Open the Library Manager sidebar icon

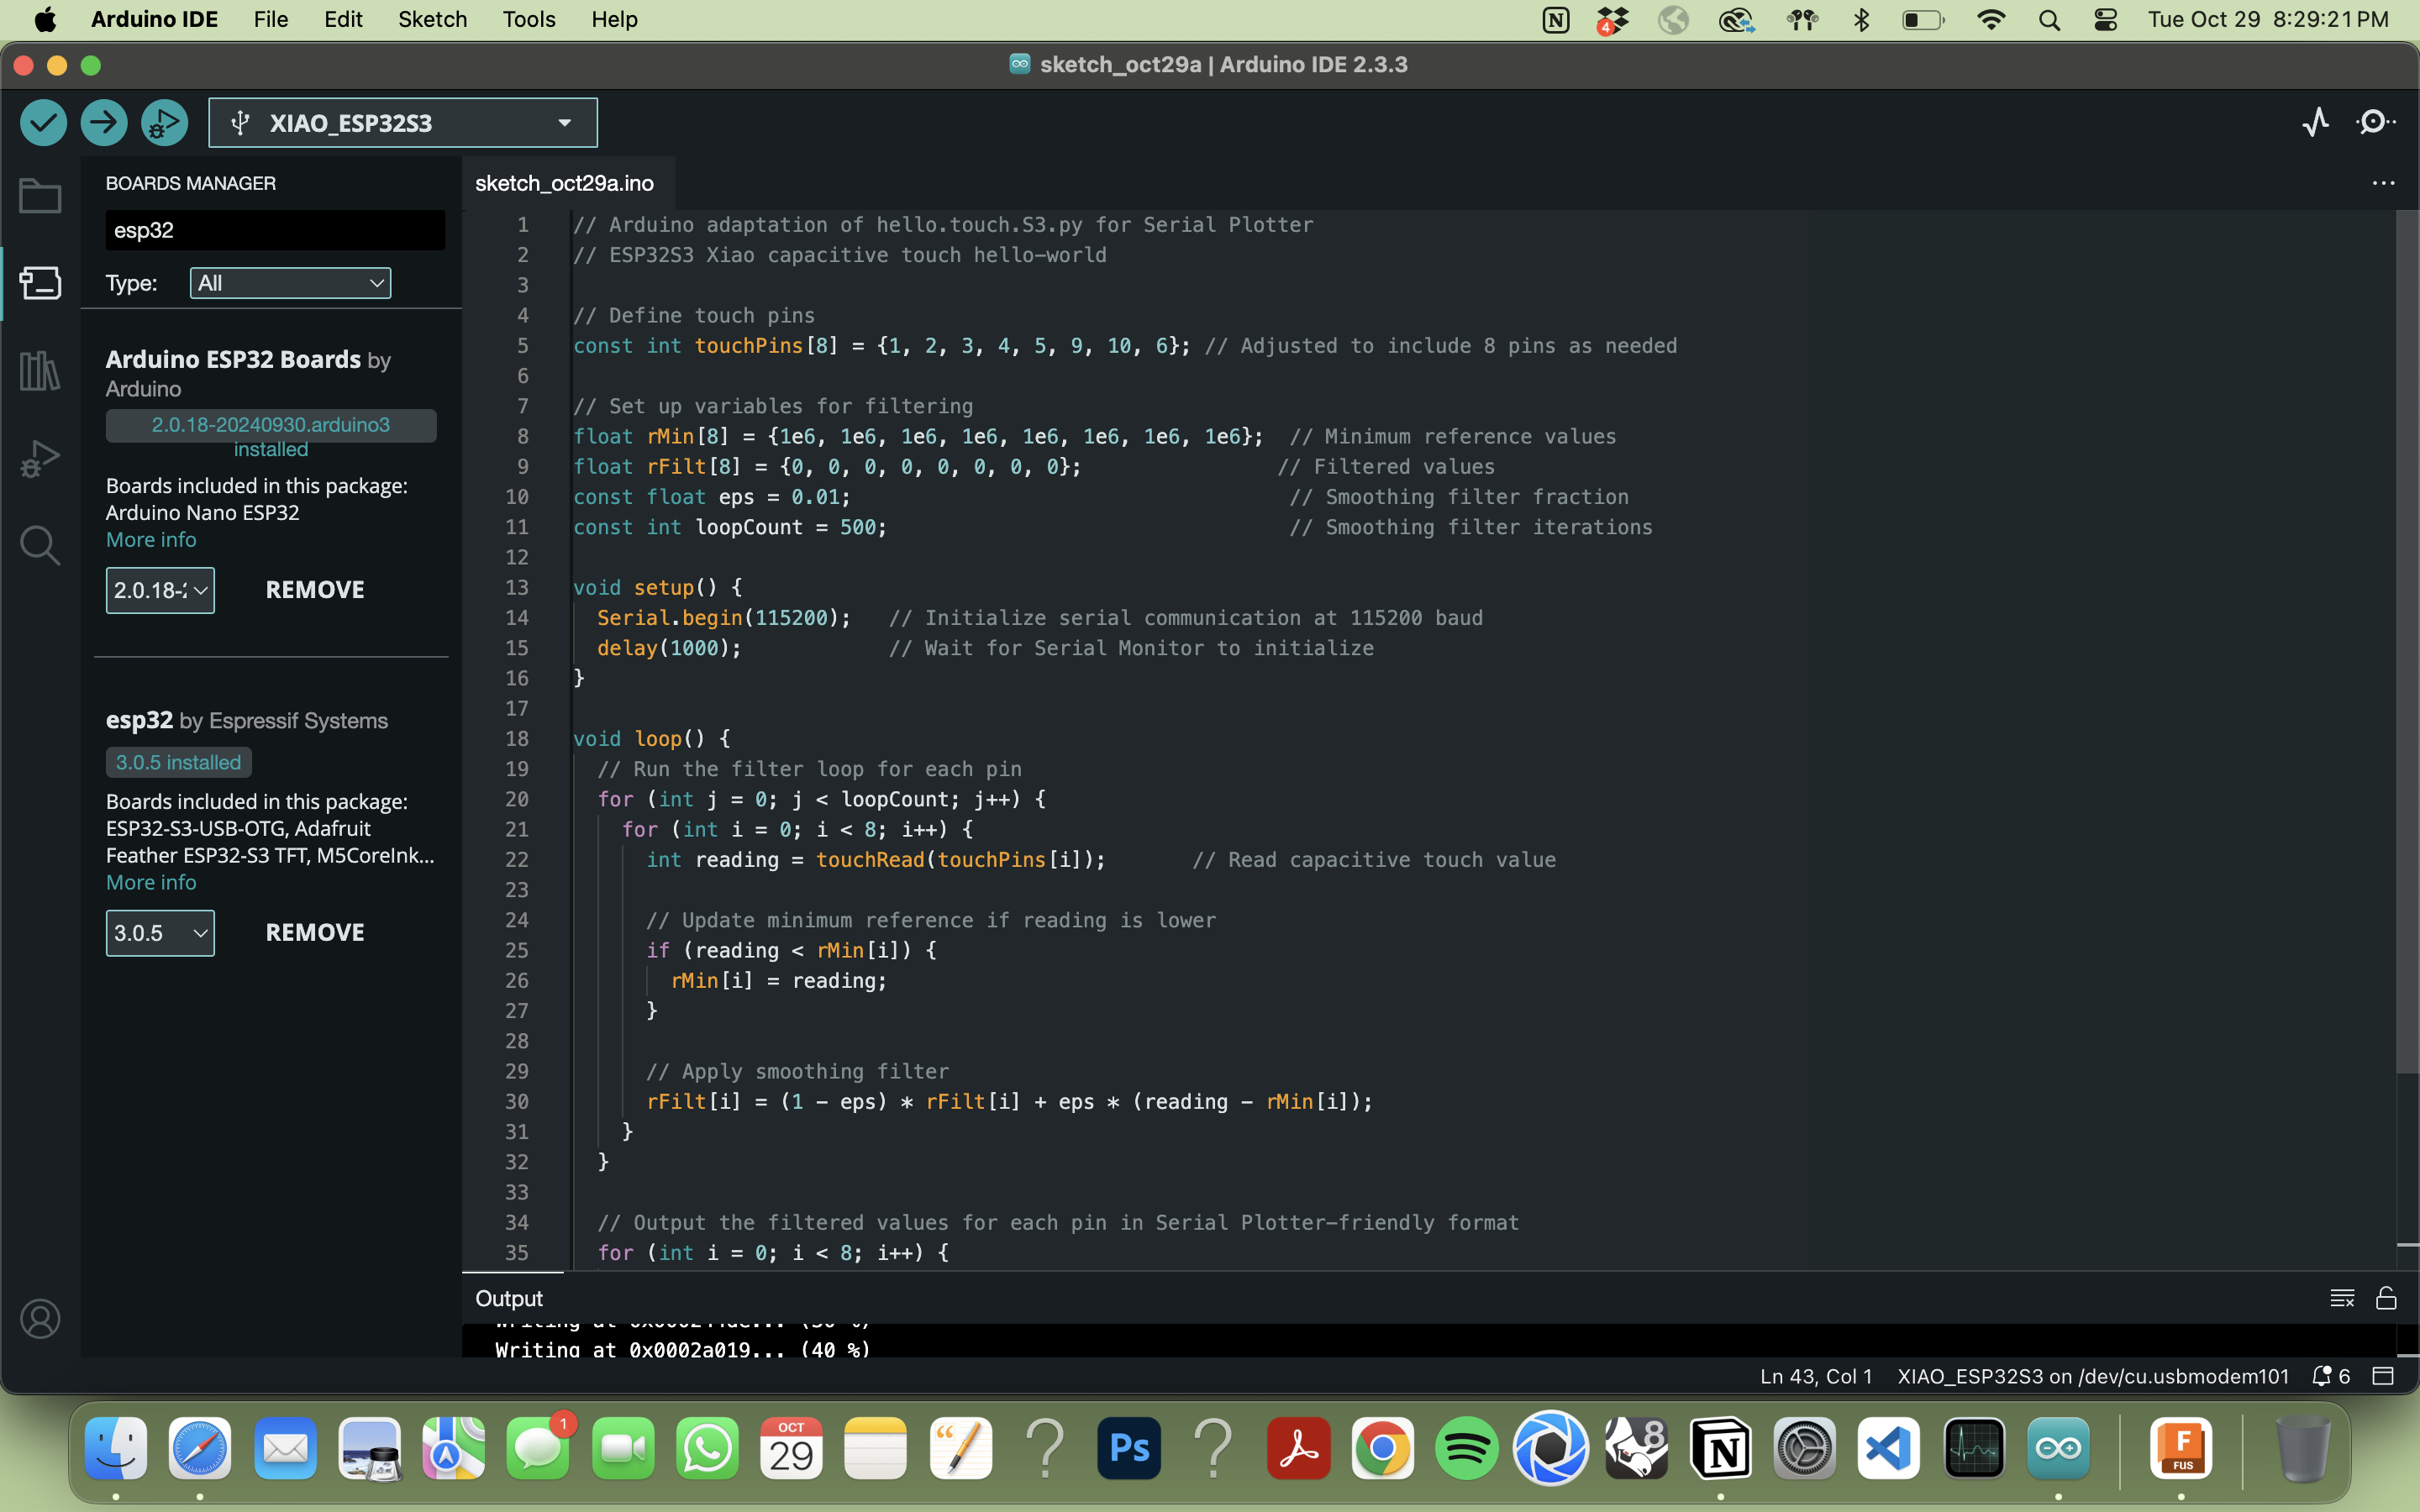40,371
